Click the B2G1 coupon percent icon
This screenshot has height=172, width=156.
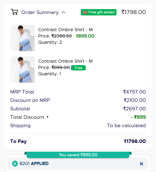(15, 164)
